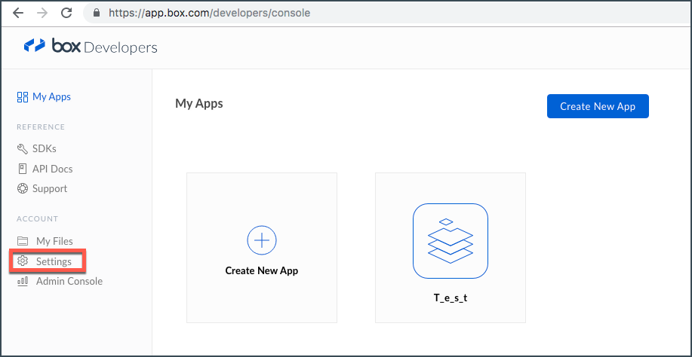Open SDKs reference link
Viewport: 692px width, 357px height.
[44, 149]
